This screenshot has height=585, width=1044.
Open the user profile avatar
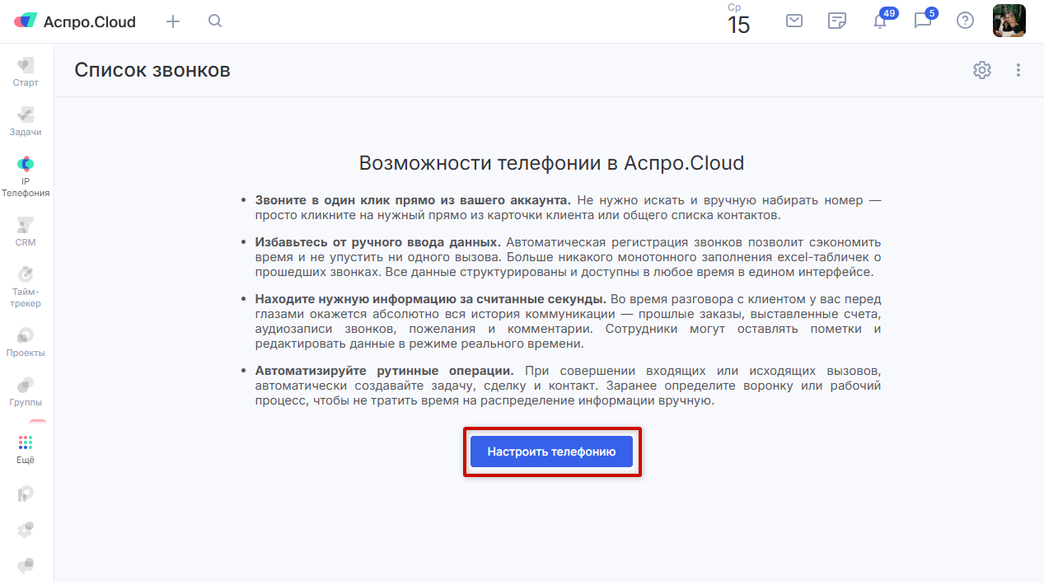pos(1009,21)
